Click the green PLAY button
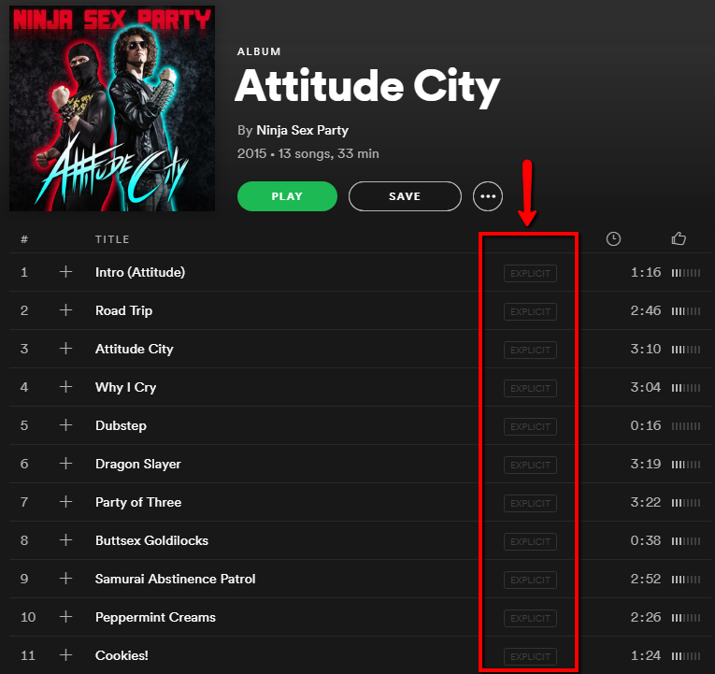This screenshot has height=674, width=715. click(287, 196)
